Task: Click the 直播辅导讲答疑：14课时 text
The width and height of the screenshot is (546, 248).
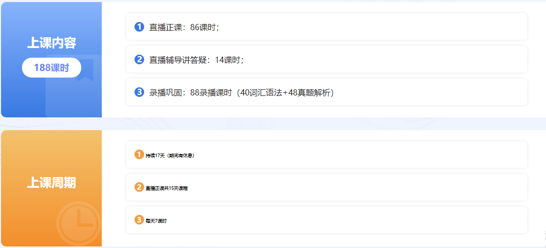Action: (x=196, y=60)
